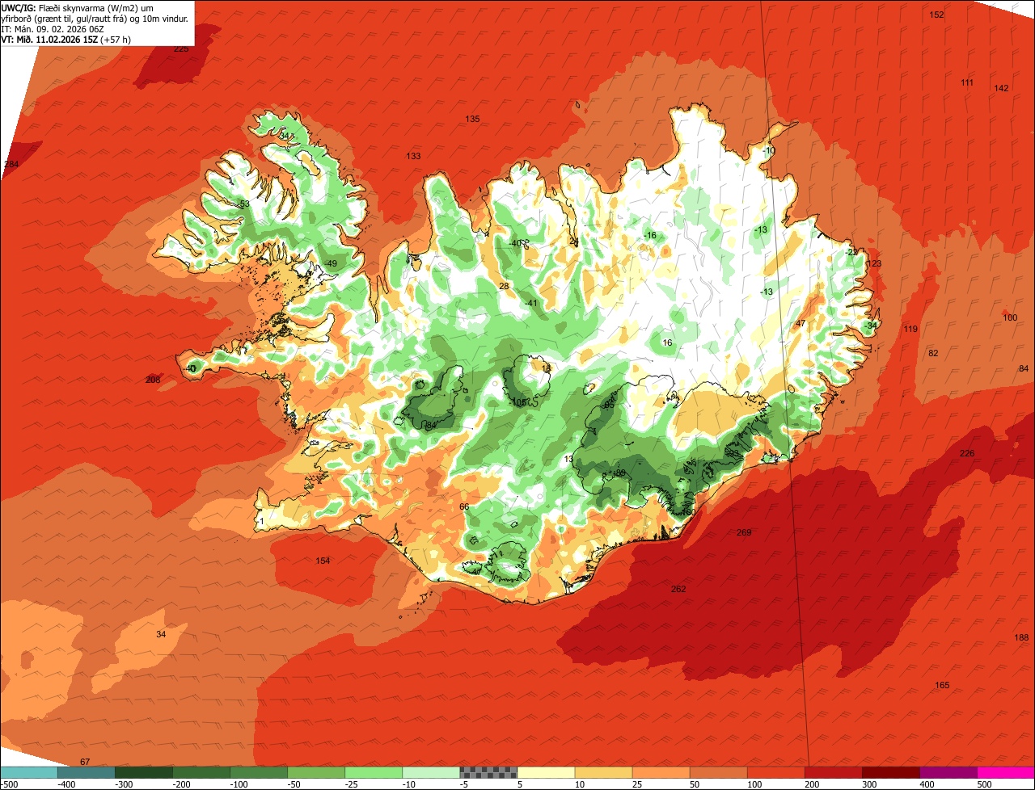Click the legend swatch between -10 and -5
This screenshot has width=1035, height=790.
click(x=430, y=773)
